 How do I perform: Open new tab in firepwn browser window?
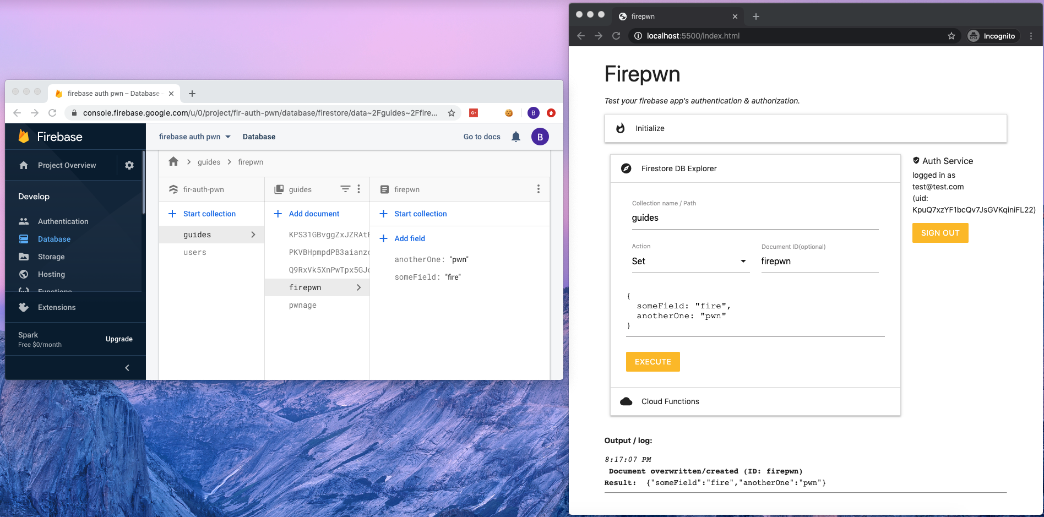[756, 17]
